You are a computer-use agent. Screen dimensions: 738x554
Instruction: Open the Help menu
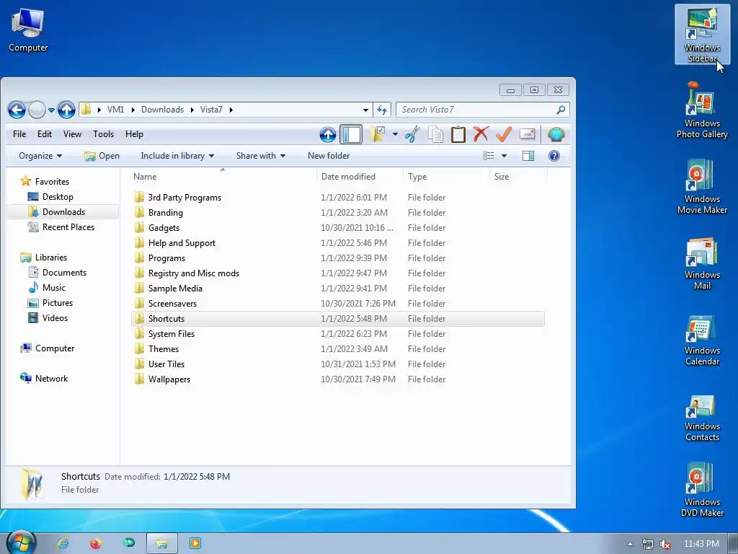[x=134, y=134]
